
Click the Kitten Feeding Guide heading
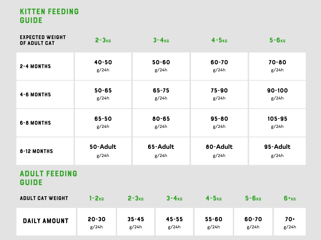pyautogui.click(x=49, y=16)
